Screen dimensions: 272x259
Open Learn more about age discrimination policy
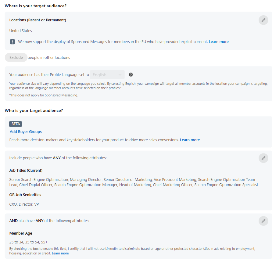(60, 253)
